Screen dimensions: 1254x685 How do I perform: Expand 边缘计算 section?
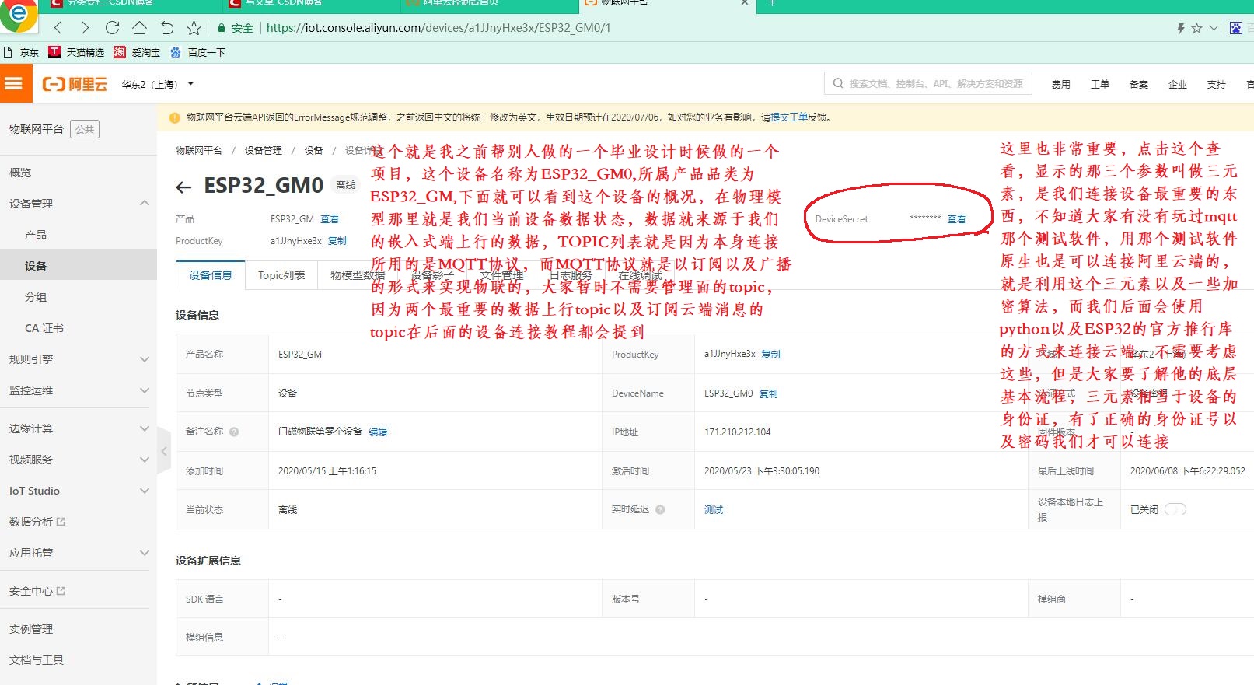click(144, 428)
